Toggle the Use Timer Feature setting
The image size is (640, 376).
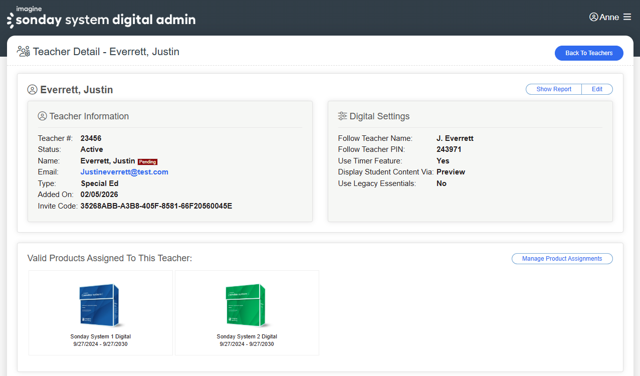[x=443, y=160]
